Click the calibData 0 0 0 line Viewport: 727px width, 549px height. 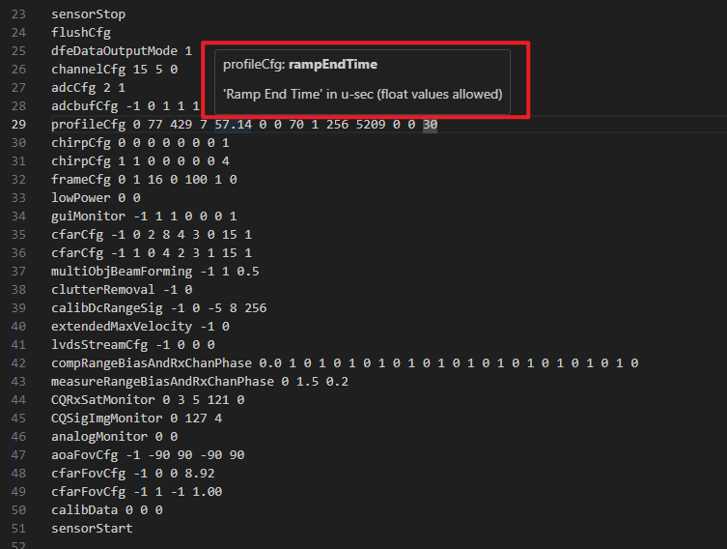106,510
